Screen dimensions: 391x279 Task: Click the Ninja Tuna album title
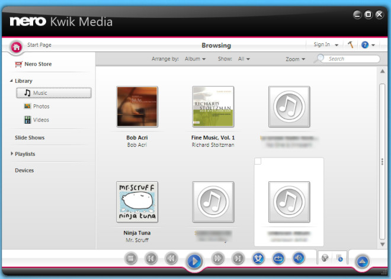pos(137,233)
